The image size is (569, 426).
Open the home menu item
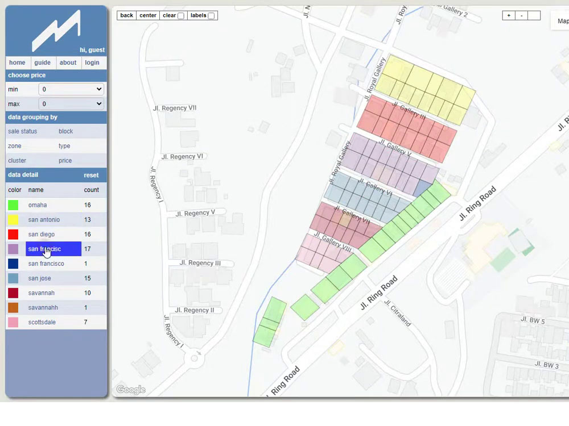coord(18,62)
